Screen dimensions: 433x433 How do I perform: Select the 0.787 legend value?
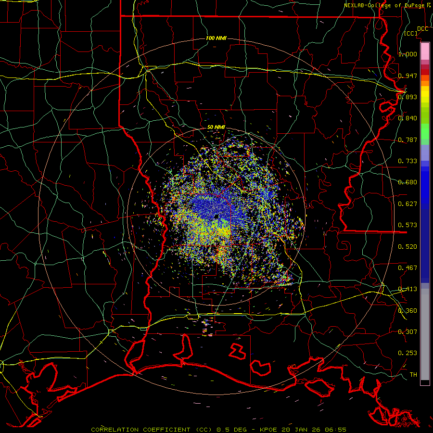(x=408, y=140)
